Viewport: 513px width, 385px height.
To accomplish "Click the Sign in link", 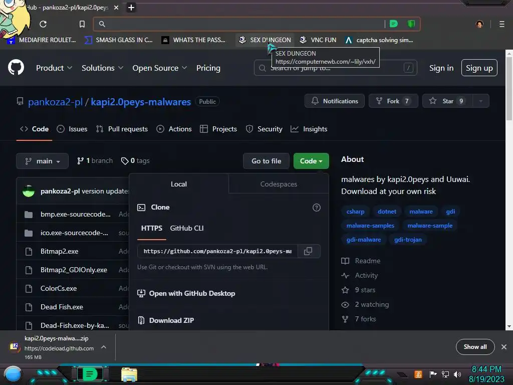I will point(441,68).
